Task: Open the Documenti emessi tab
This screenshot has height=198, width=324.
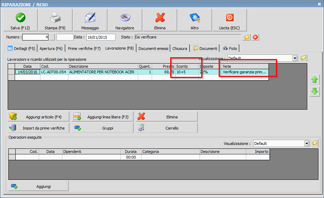Action: (153, 49)
